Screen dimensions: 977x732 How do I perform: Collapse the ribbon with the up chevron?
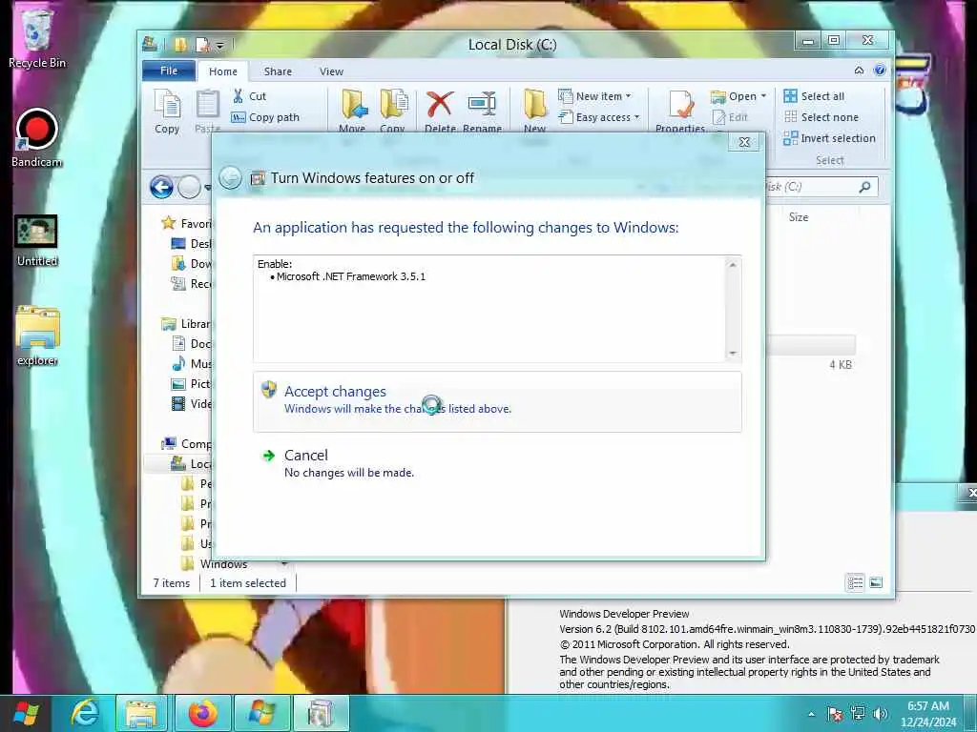859,71
